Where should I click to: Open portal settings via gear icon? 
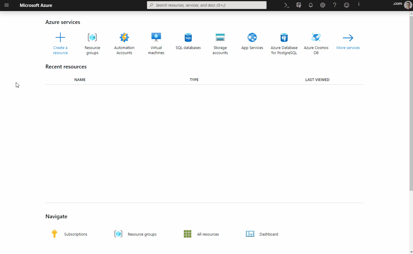(x=323, y=5)
